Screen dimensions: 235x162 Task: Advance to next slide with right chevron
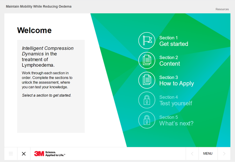(x=224, y=154)
